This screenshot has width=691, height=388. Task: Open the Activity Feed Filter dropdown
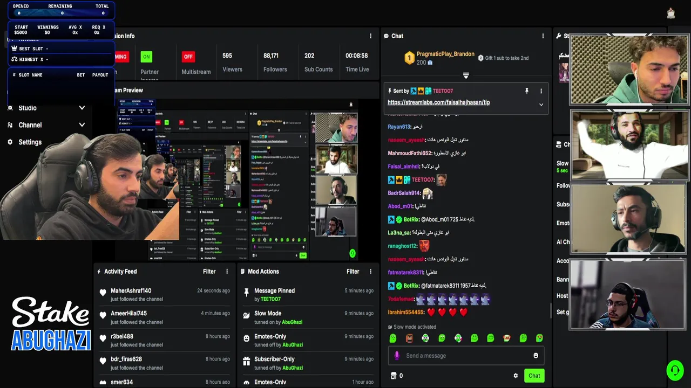[209, 272]
